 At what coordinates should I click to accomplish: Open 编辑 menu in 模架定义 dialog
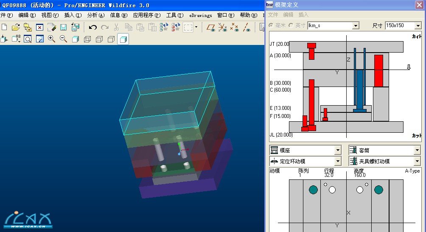(x=288, y=15)
